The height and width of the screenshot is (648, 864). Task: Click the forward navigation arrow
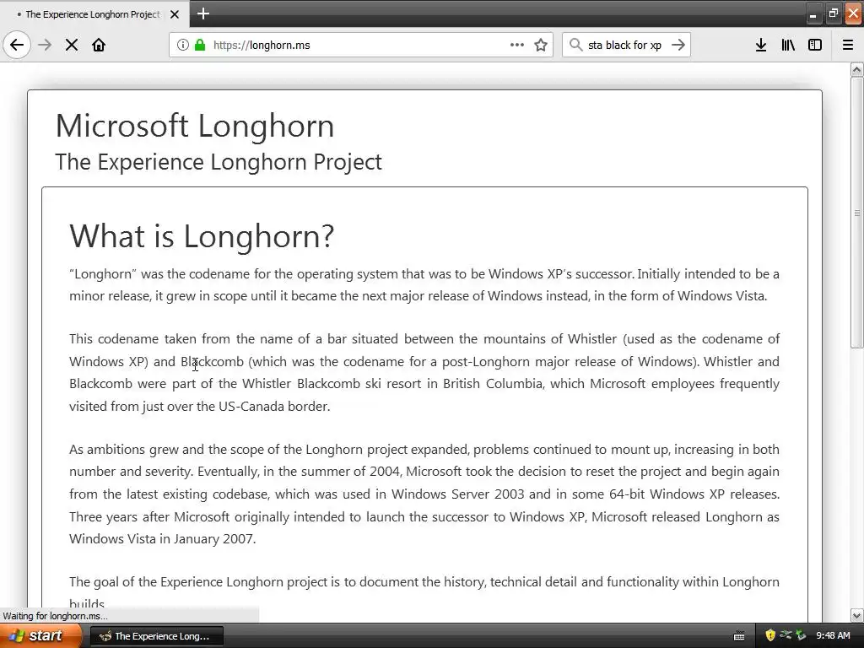tap(45, 45)
